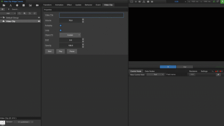Viewport: 224px width, 126px height.
Task: Open the New Control field Text dropdown
Action: tap(156, 75)
